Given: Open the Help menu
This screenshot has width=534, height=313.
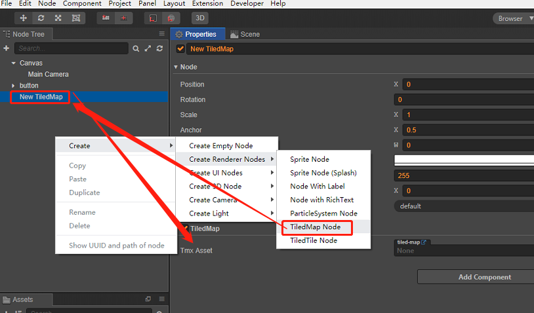Looking at the screenshot, I should click(x=278, y=3).
